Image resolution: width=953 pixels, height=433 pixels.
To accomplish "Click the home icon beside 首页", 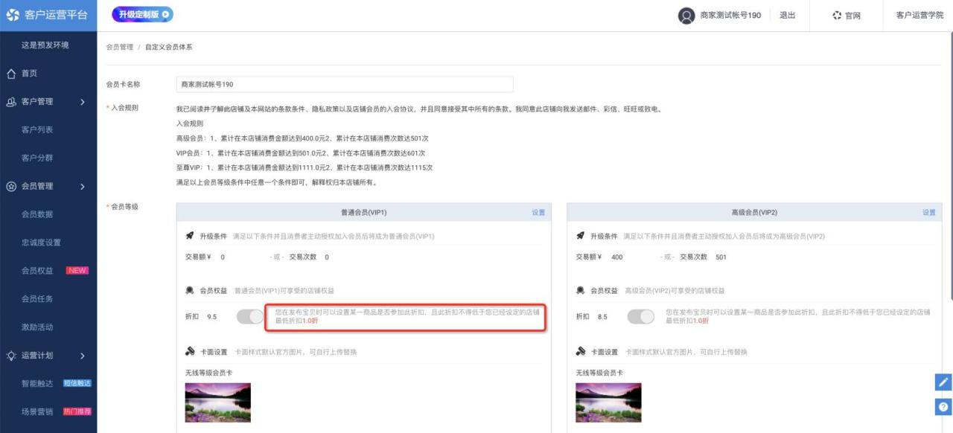I will (11, 74).
